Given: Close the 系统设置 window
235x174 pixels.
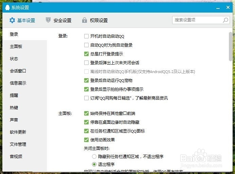Looking at the screenshot, I should point(228,7).
